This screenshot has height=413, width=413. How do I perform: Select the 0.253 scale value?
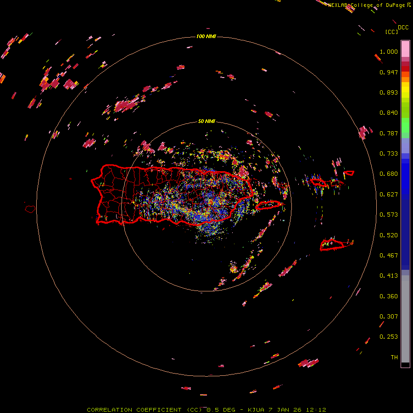pyautogui.click(x=389, y=337)
